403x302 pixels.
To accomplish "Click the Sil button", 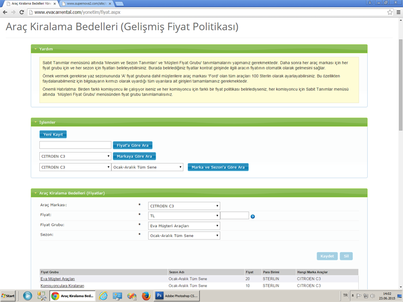I will (346, 256).
